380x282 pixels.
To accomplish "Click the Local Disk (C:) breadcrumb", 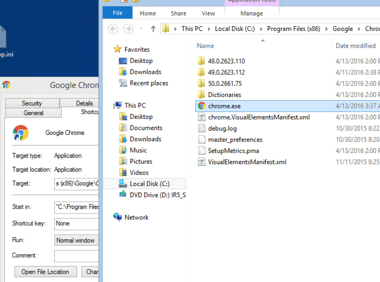I will click(235, 29).
